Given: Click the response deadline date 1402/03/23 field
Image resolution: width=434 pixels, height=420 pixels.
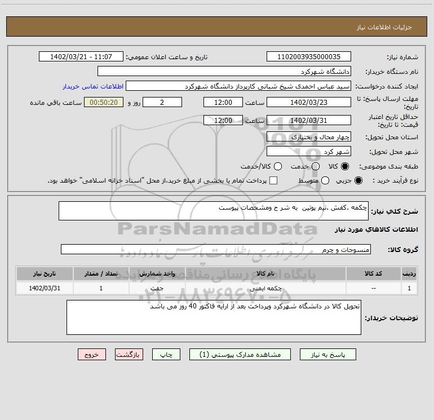Looking at the screenshot, I should pyautogui.click(x=309, y=102).
